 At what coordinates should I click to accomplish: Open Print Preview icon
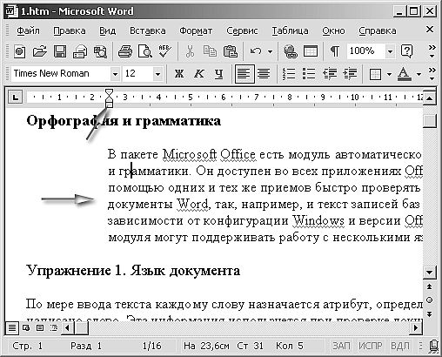(145, 52)
